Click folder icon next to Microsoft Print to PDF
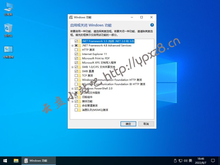This screenshot has height=165, width=220. [79, 58]
